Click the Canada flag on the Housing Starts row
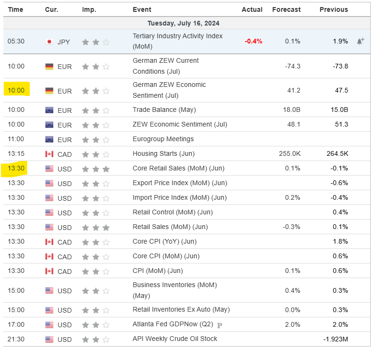 pos(49,154)
